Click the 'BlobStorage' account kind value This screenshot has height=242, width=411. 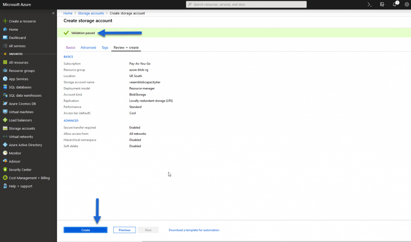click(138, 94)
